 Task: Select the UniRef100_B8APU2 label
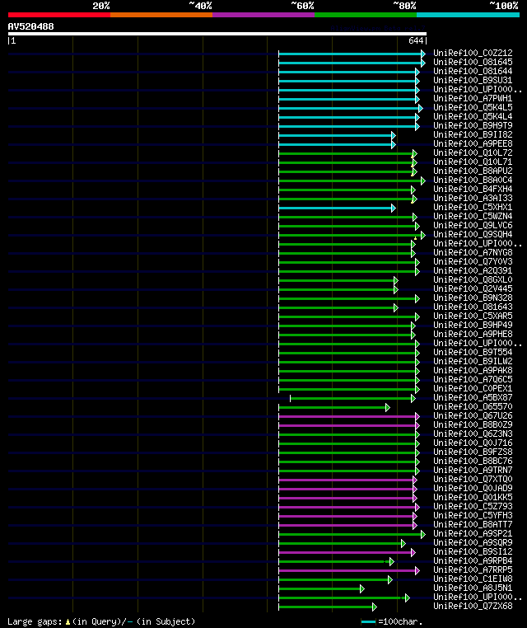[473, 171]
